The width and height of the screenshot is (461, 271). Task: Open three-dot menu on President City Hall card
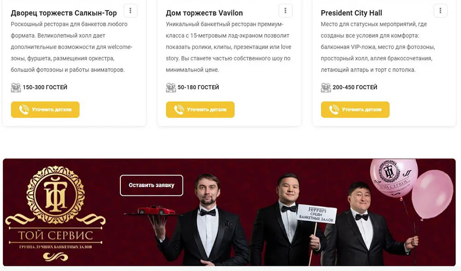[440, 11]
